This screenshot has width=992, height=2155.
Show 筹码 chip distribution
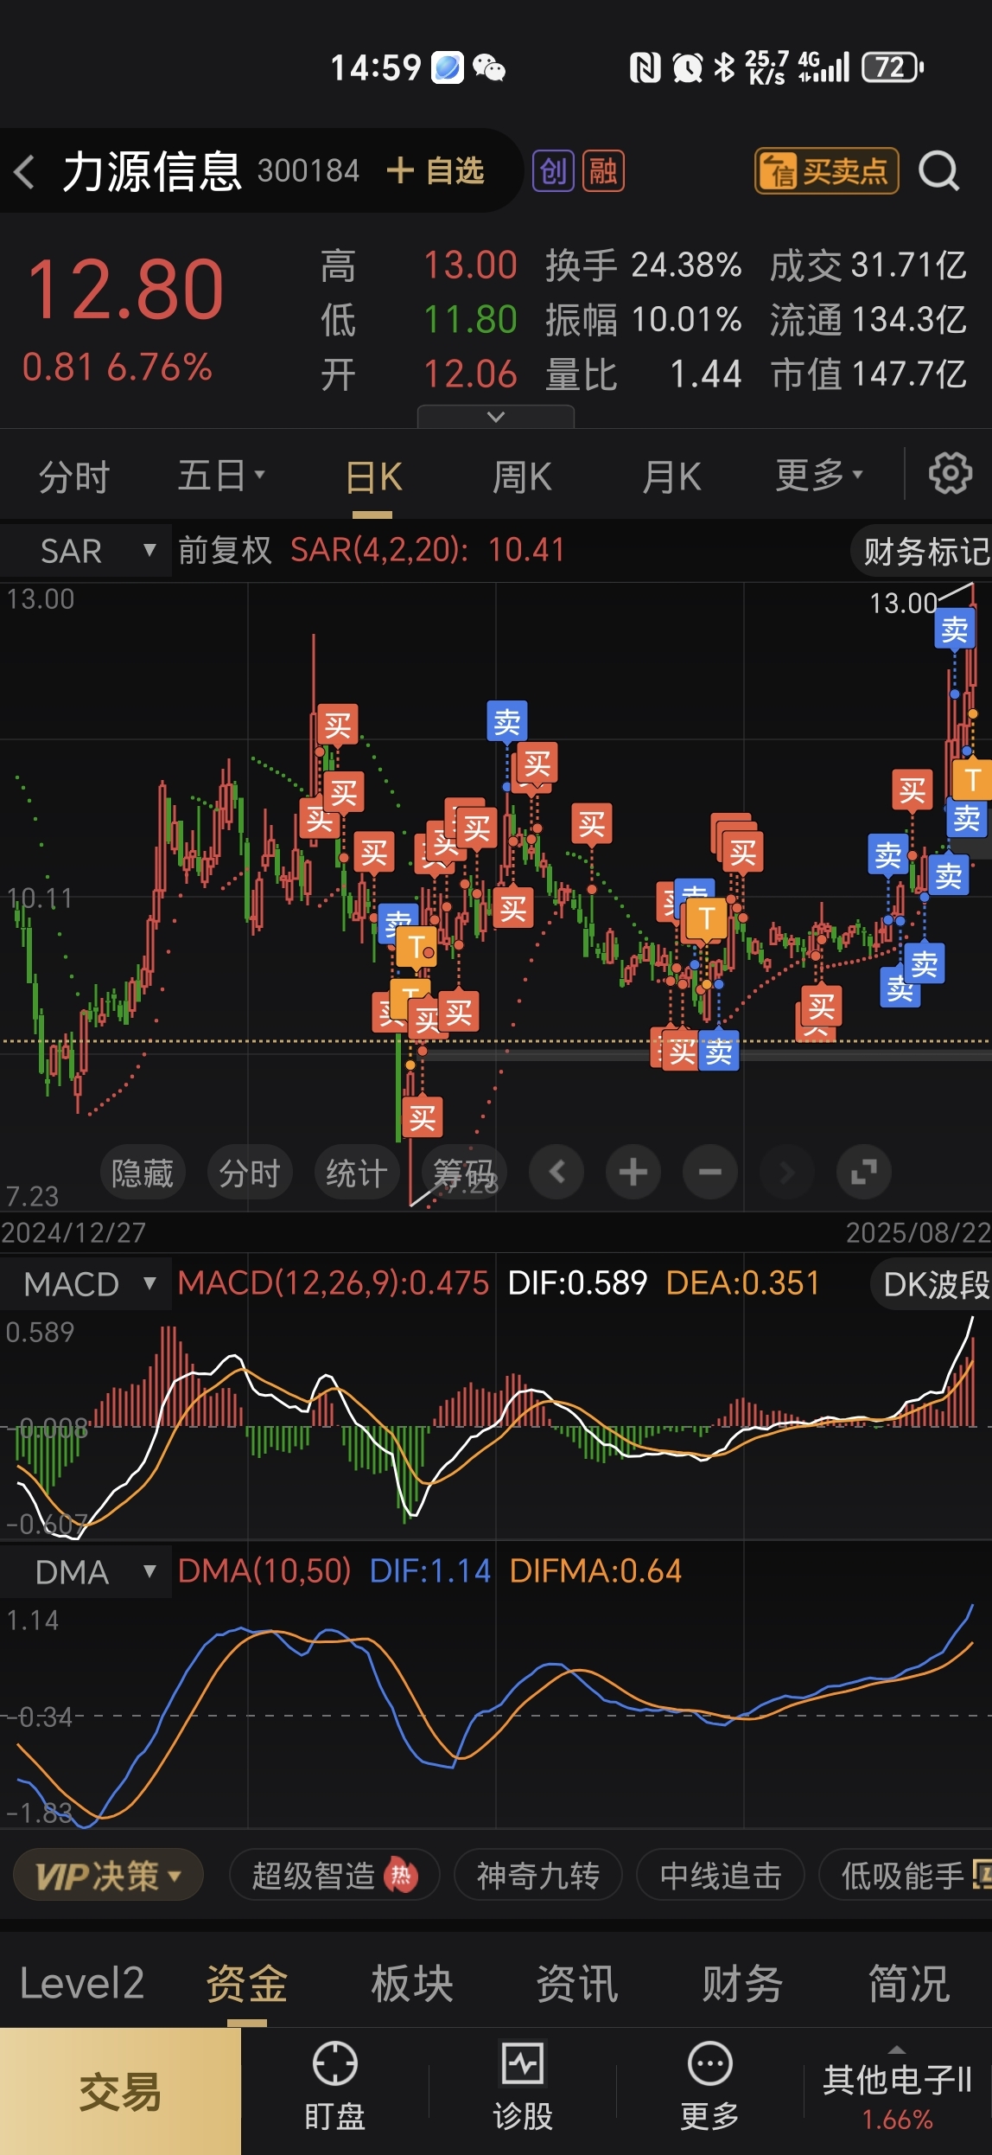(x=464, y=1173)
